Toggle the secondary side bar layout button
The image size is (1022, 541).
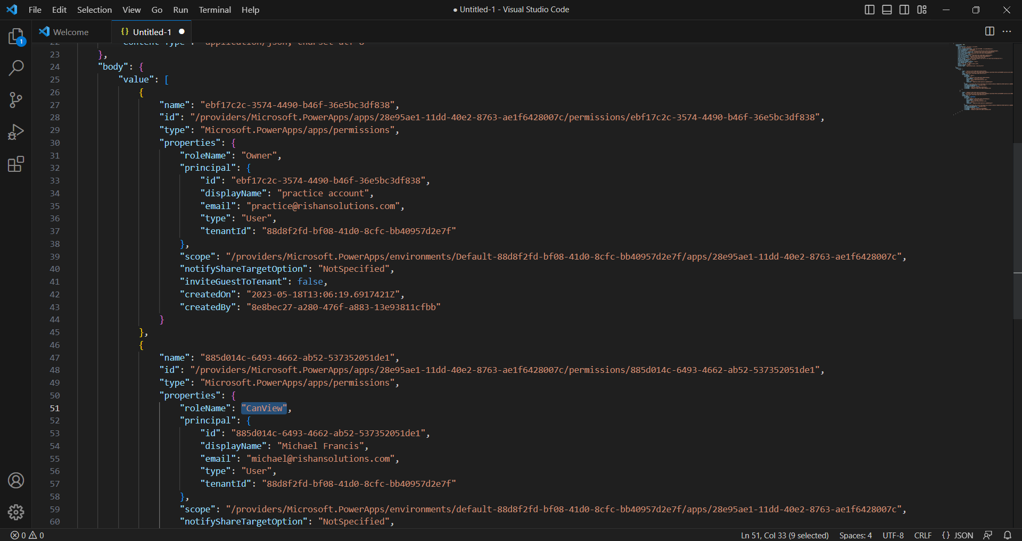(x=904, y=10)
